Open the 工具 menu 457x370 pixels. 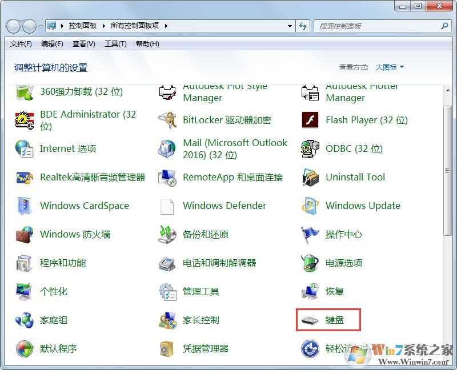(x=115, y=44)
